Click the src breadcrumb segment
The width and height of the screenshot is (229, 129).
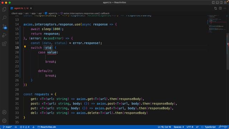(x=27, y=13)
